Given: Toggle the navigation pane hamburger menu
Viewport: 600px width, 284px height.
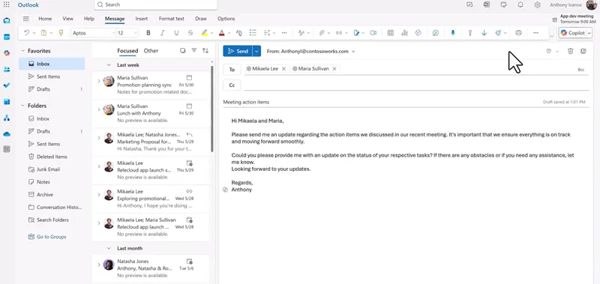Looking at the screenshot, I should 26,19.
